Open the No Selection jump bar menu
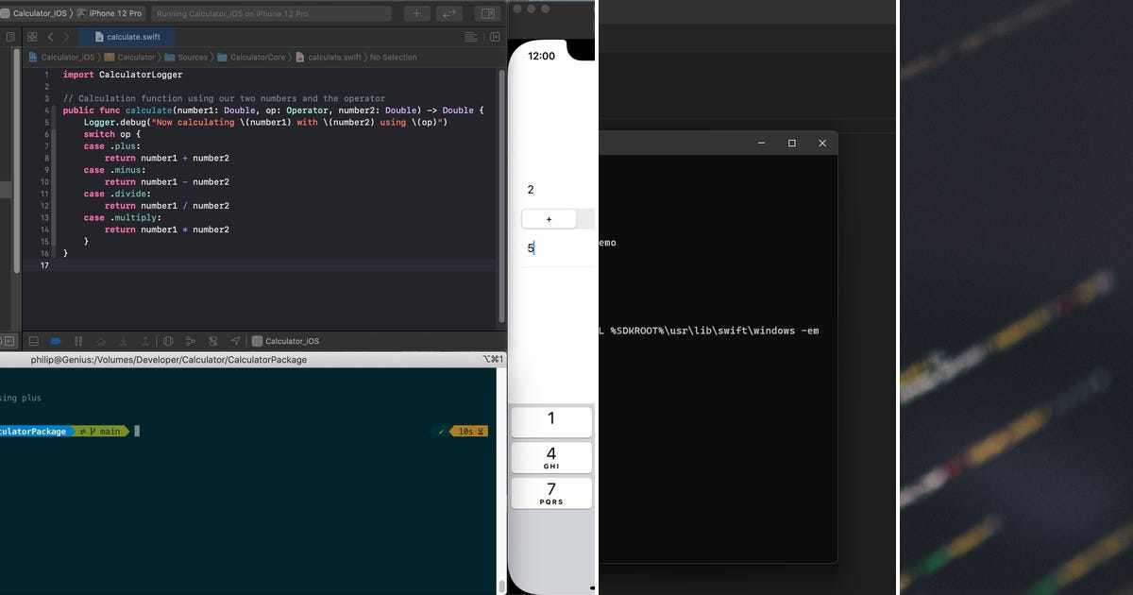Screen dimensions: 1133x595 [395, 57]
